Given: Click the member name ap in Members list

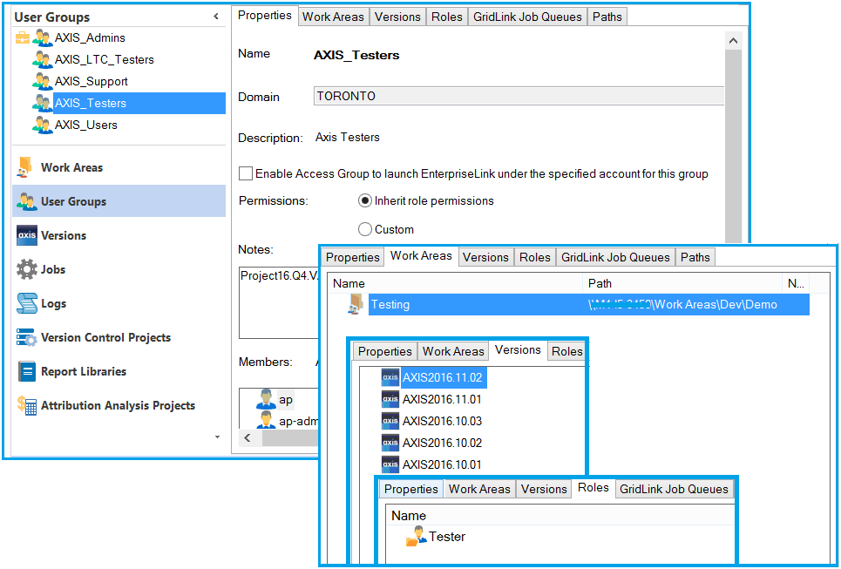Looking at the screenshot, I should [x=286, y=400].
